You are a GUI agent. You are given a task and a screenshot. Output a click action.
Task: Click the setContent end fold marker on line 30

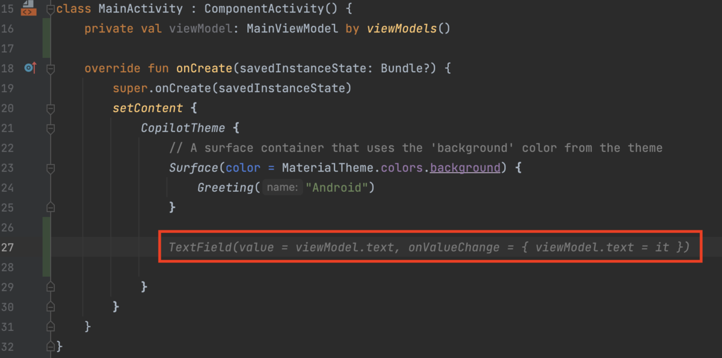tap(51, 306)
